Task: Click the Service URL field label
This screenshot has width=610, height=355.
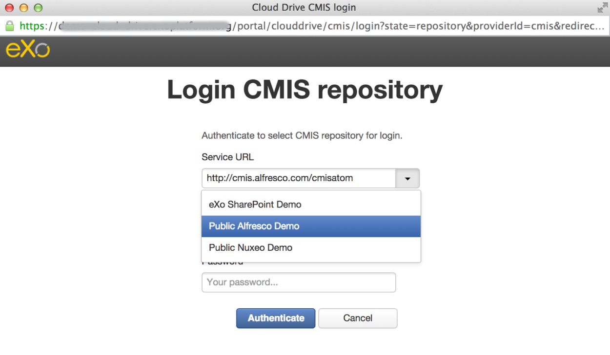Action: click(227, 157)
